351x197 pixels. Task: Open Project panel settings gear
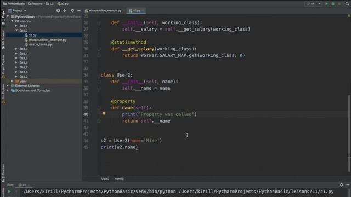pyautogui.click(x=72, y=10)
